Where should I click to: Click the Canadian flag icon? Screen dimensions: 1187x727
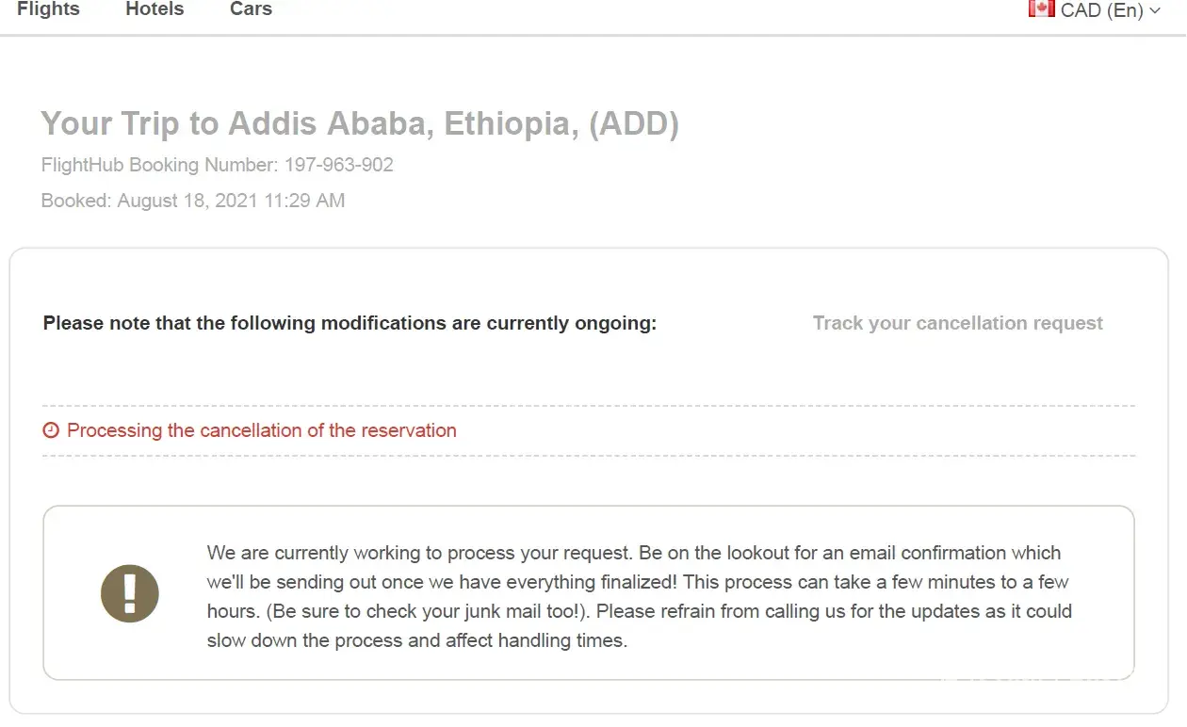[x=1041, y=9]
